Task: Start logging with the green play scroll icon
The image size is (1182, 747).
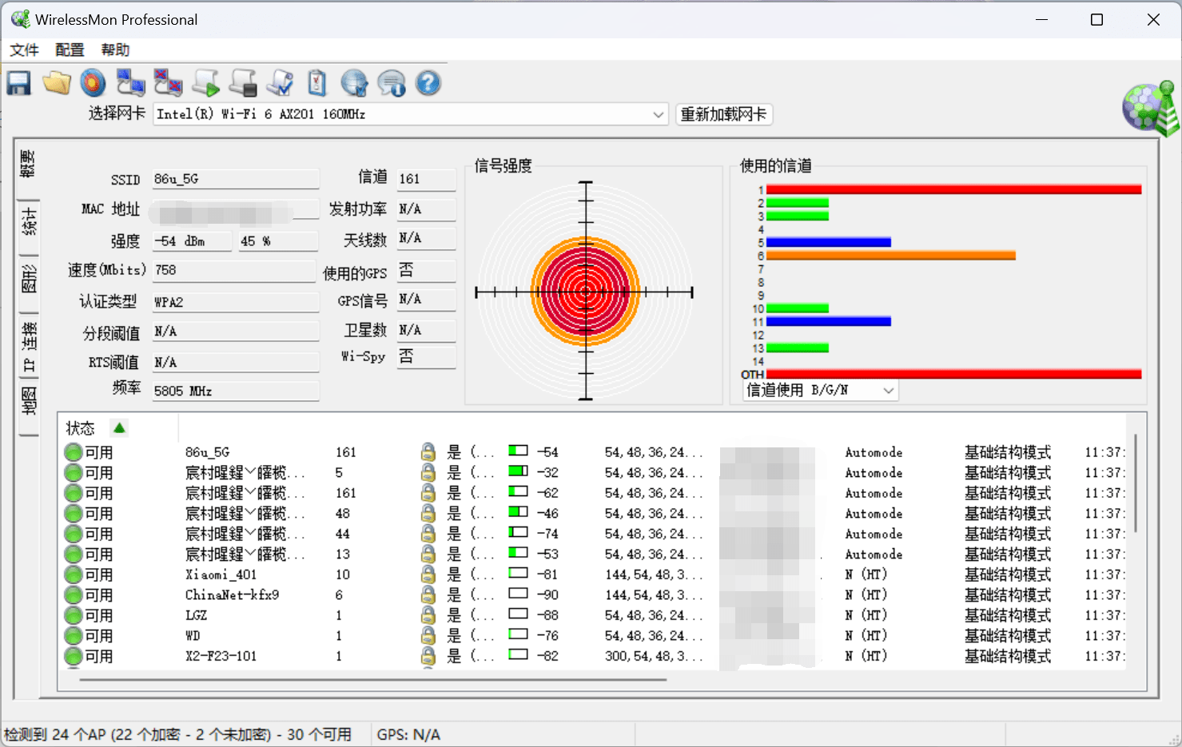Action: click(x=206, y=83)
